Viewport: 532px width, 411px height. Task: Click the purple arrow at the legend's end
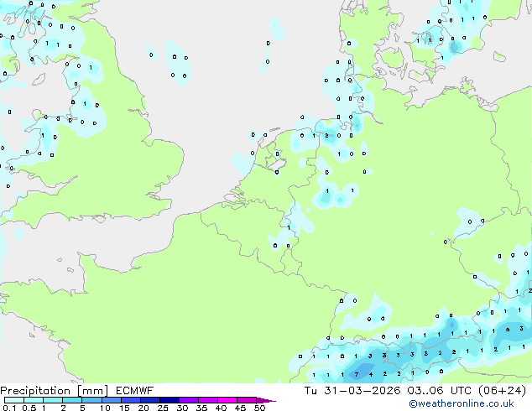(266, 401)
